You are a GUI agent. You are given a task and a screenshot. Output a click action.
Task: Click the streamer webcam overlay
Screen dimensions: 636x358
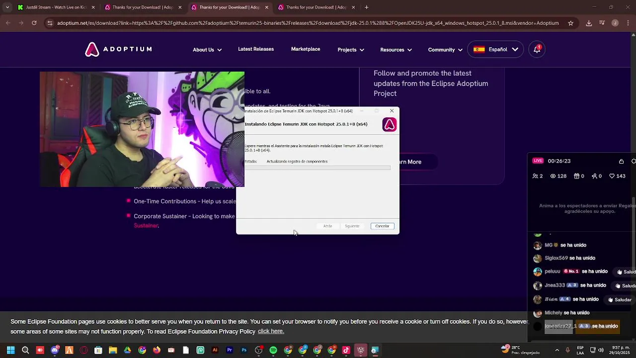point(142,129)
